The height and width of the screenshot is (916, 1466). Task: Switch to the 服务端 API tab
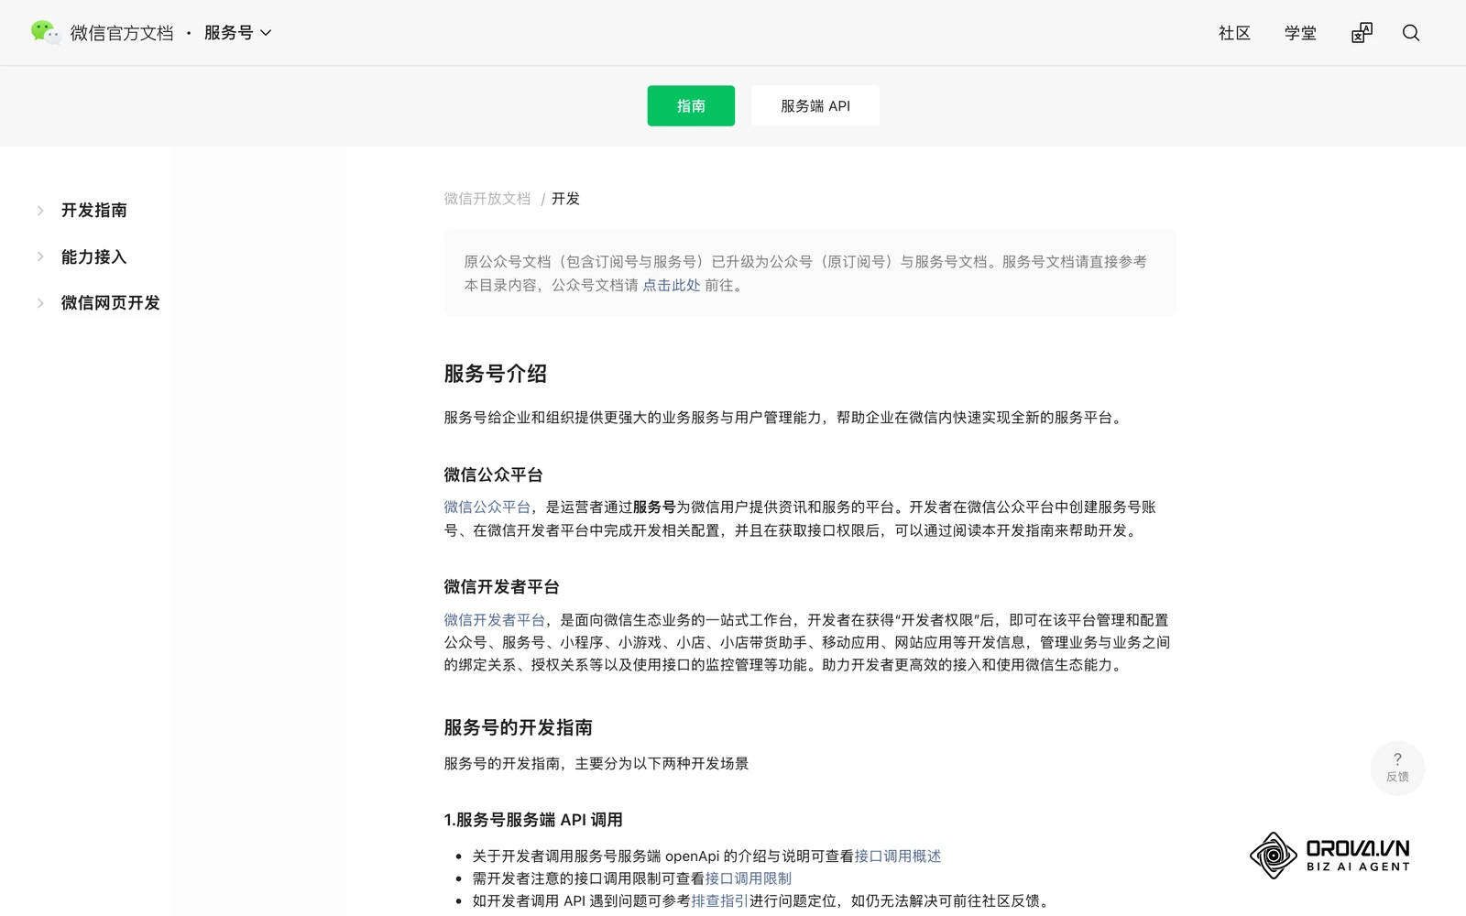(815, 105)
